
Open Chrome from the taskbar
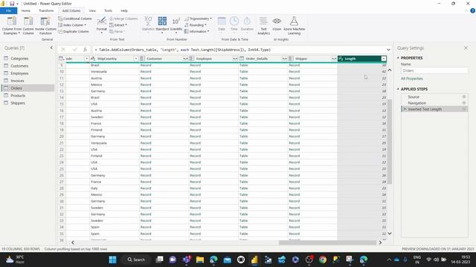click(322, 260)
